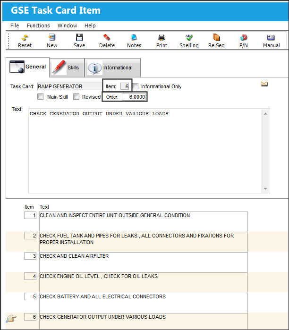Click item number box 3
Screen dimensions: 289x330
click(x=30, y=256)
